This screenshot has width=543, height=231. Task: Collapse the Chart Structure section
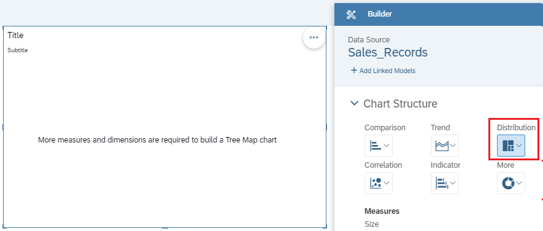pos(354,103)
